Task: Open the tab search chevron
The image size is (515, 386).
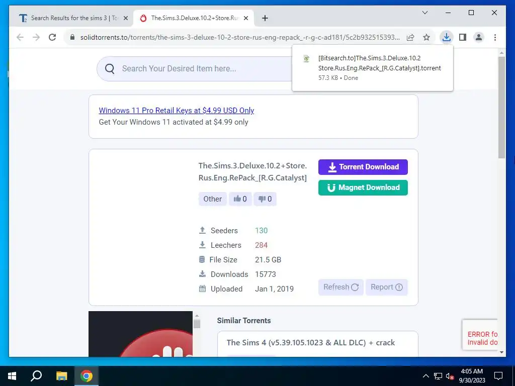Action: coord(424,13)
